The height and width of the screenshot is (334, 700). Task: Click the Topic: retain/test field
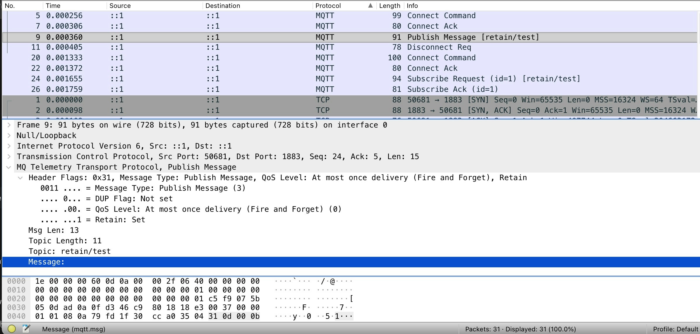[x=70, y=252]
